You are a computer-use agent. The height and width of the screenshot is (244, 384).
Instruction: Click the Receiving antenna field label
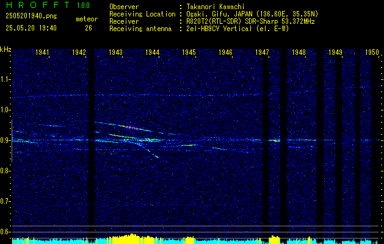pos(140,29)
